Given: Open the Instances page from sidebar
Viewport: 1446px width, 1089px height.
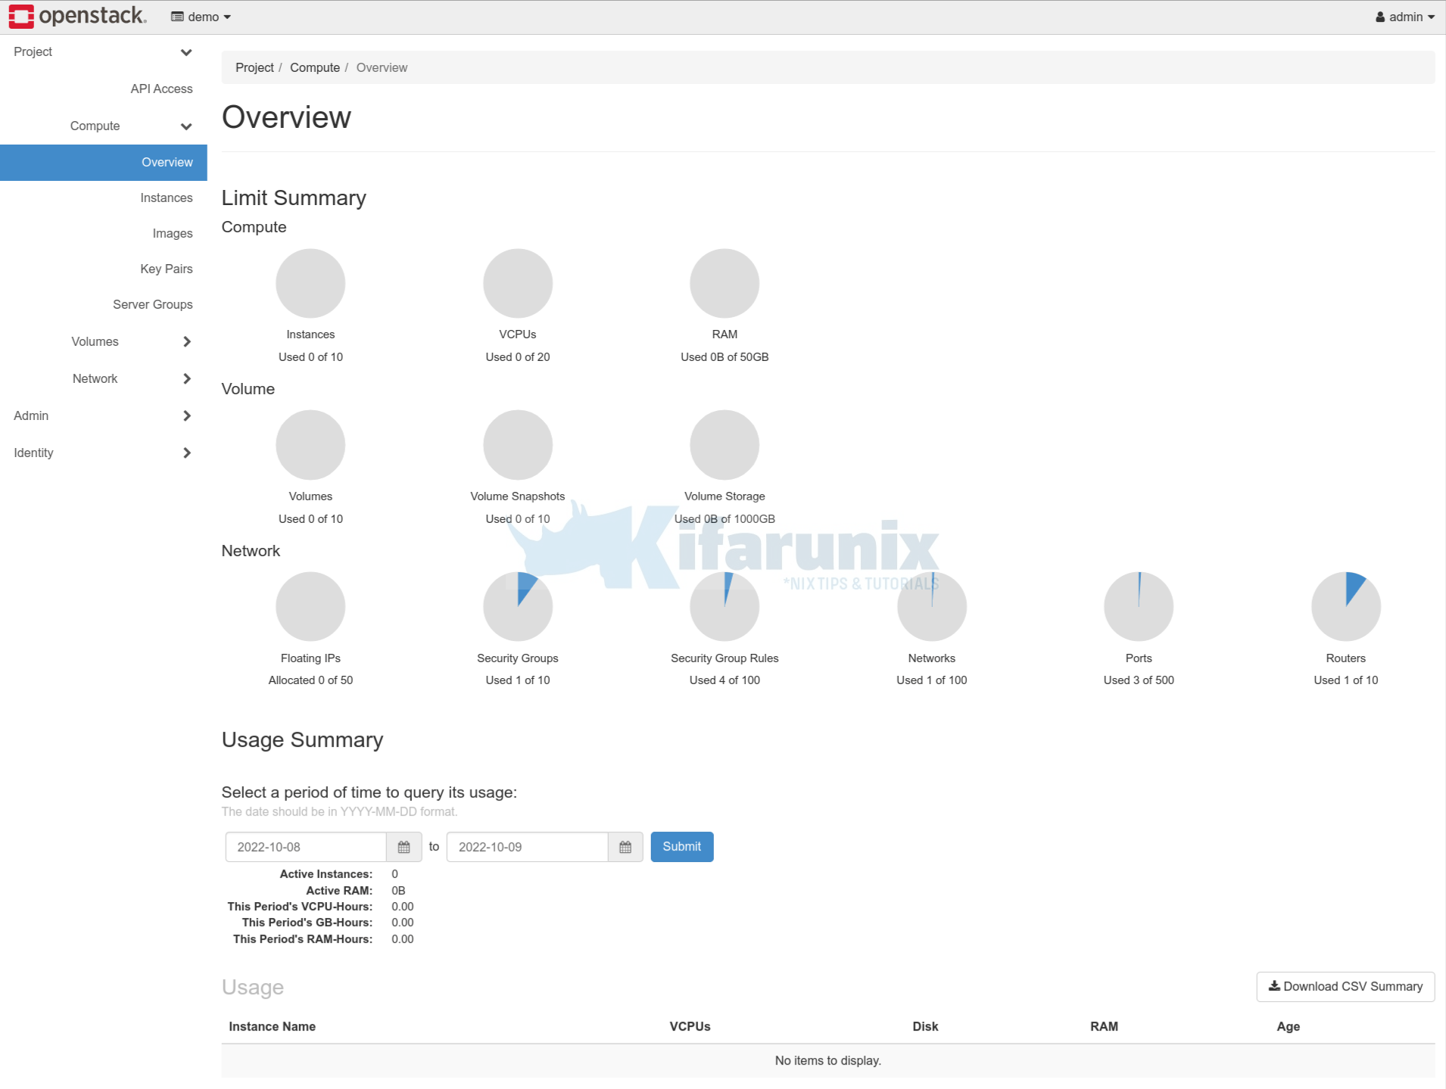Looking at the screenshot, I should pyautogui.click(x=166, y=198).
